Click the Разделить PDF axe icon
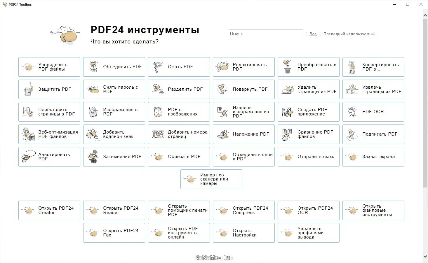This screenshot has height=263, width=428. pos(158,89)
